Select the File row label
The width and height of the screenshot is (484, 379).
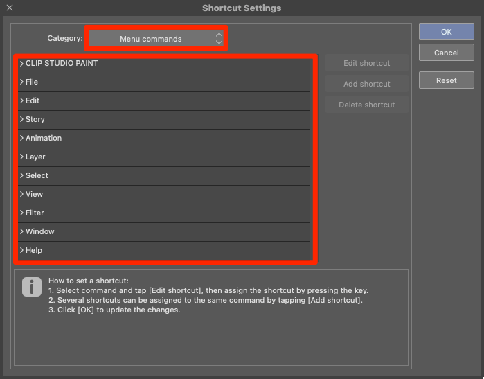[32, 82]
